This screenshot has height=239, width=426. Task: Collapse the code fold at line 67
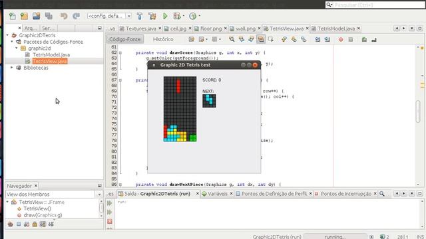120,80
